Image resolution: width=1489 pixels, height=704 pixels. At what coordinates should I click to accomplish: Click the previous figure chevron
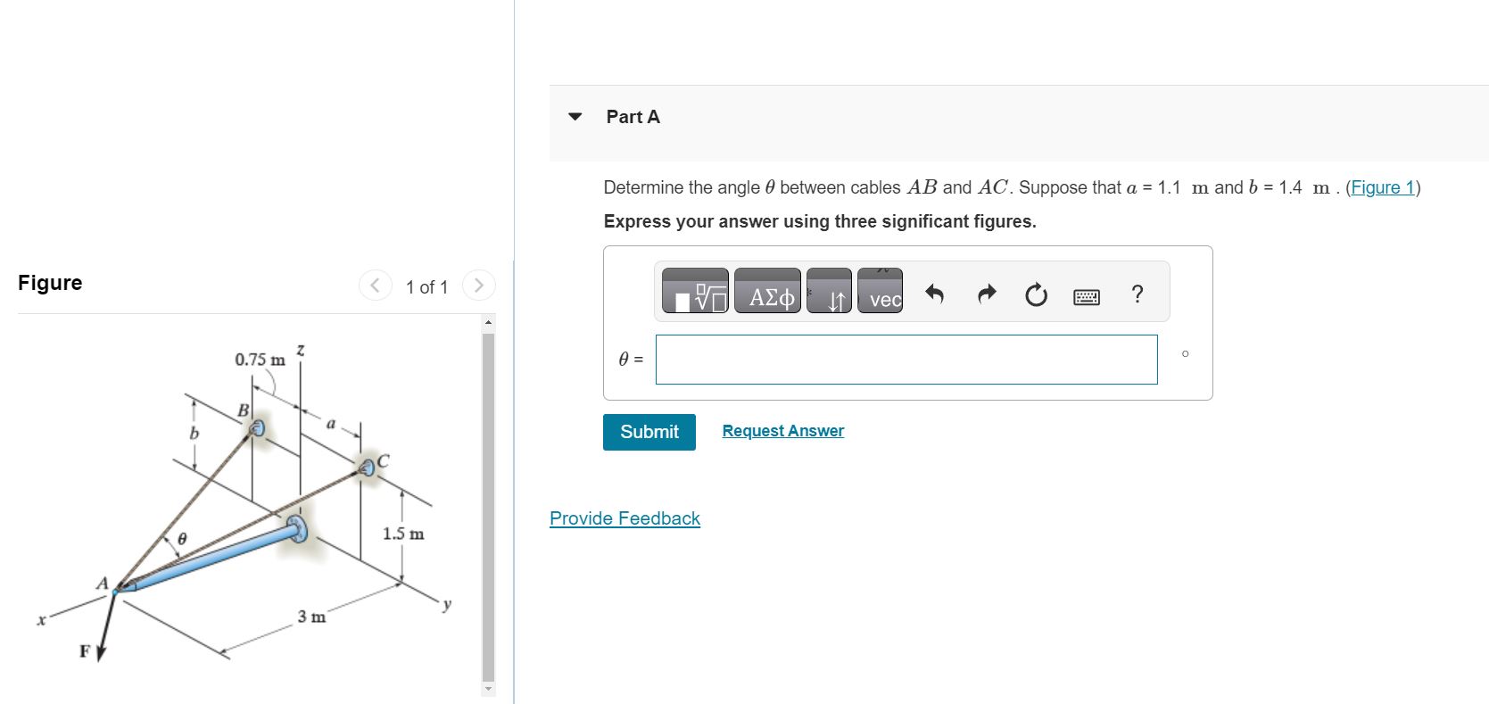pyautogui.click(x=375, y=286)
